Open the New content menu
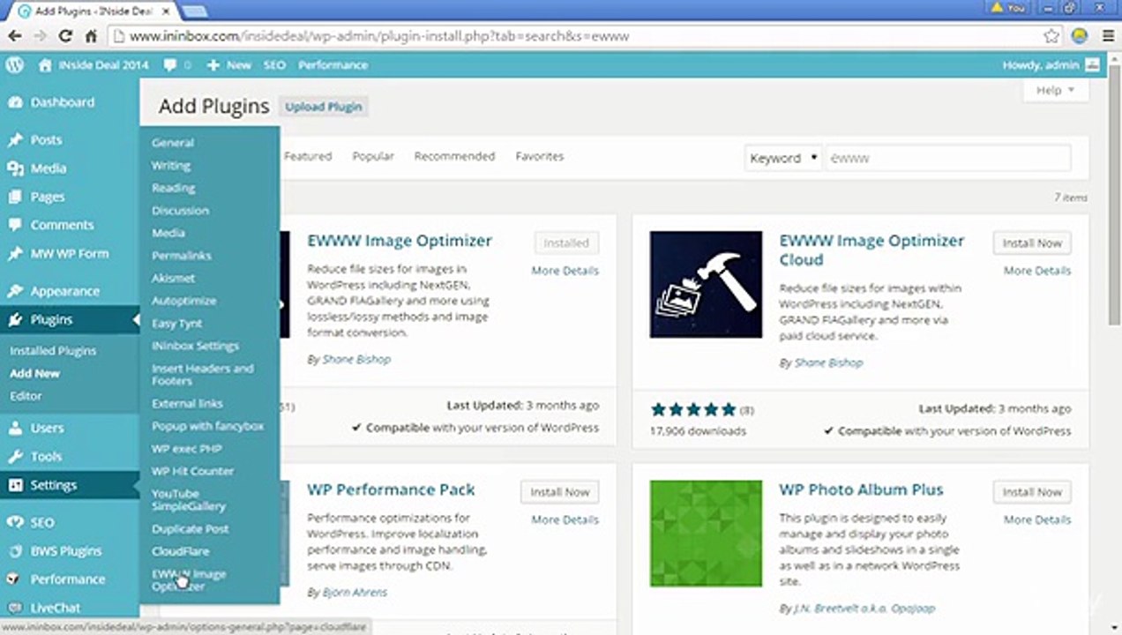This screenshot has width=1122, height=635. [229, 65]
